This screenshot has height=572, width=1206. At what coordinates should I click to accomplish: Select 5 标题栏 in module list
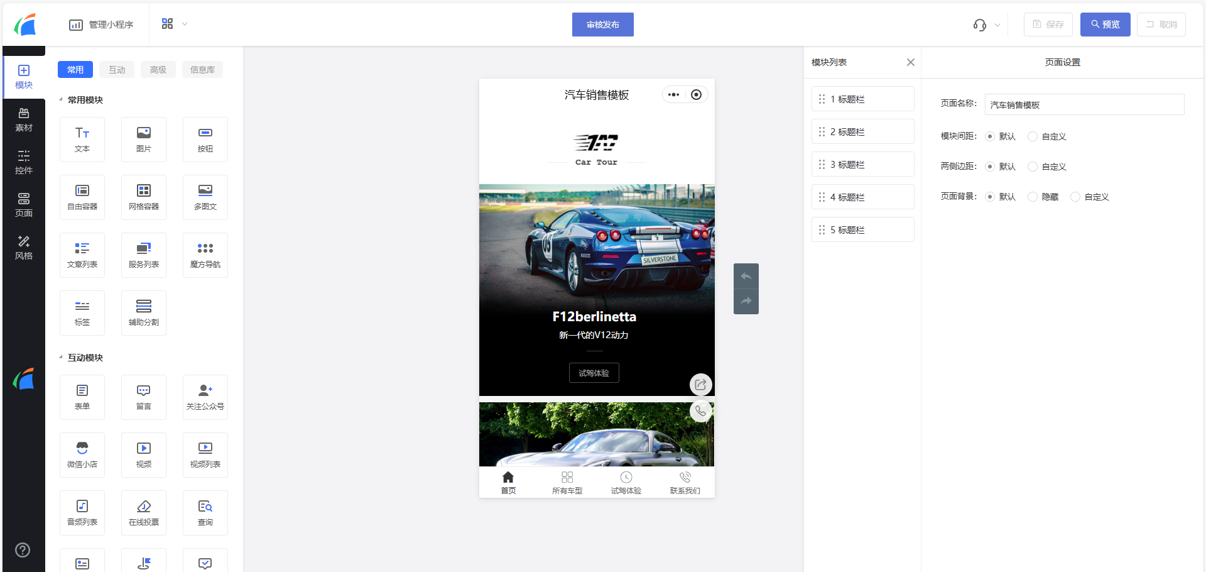click(x=863, y=229)
